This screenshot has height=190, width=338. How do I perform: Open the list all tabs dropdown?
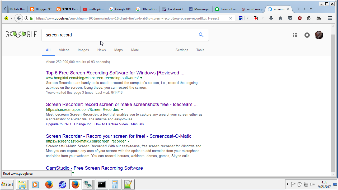(x=311, y=9)
